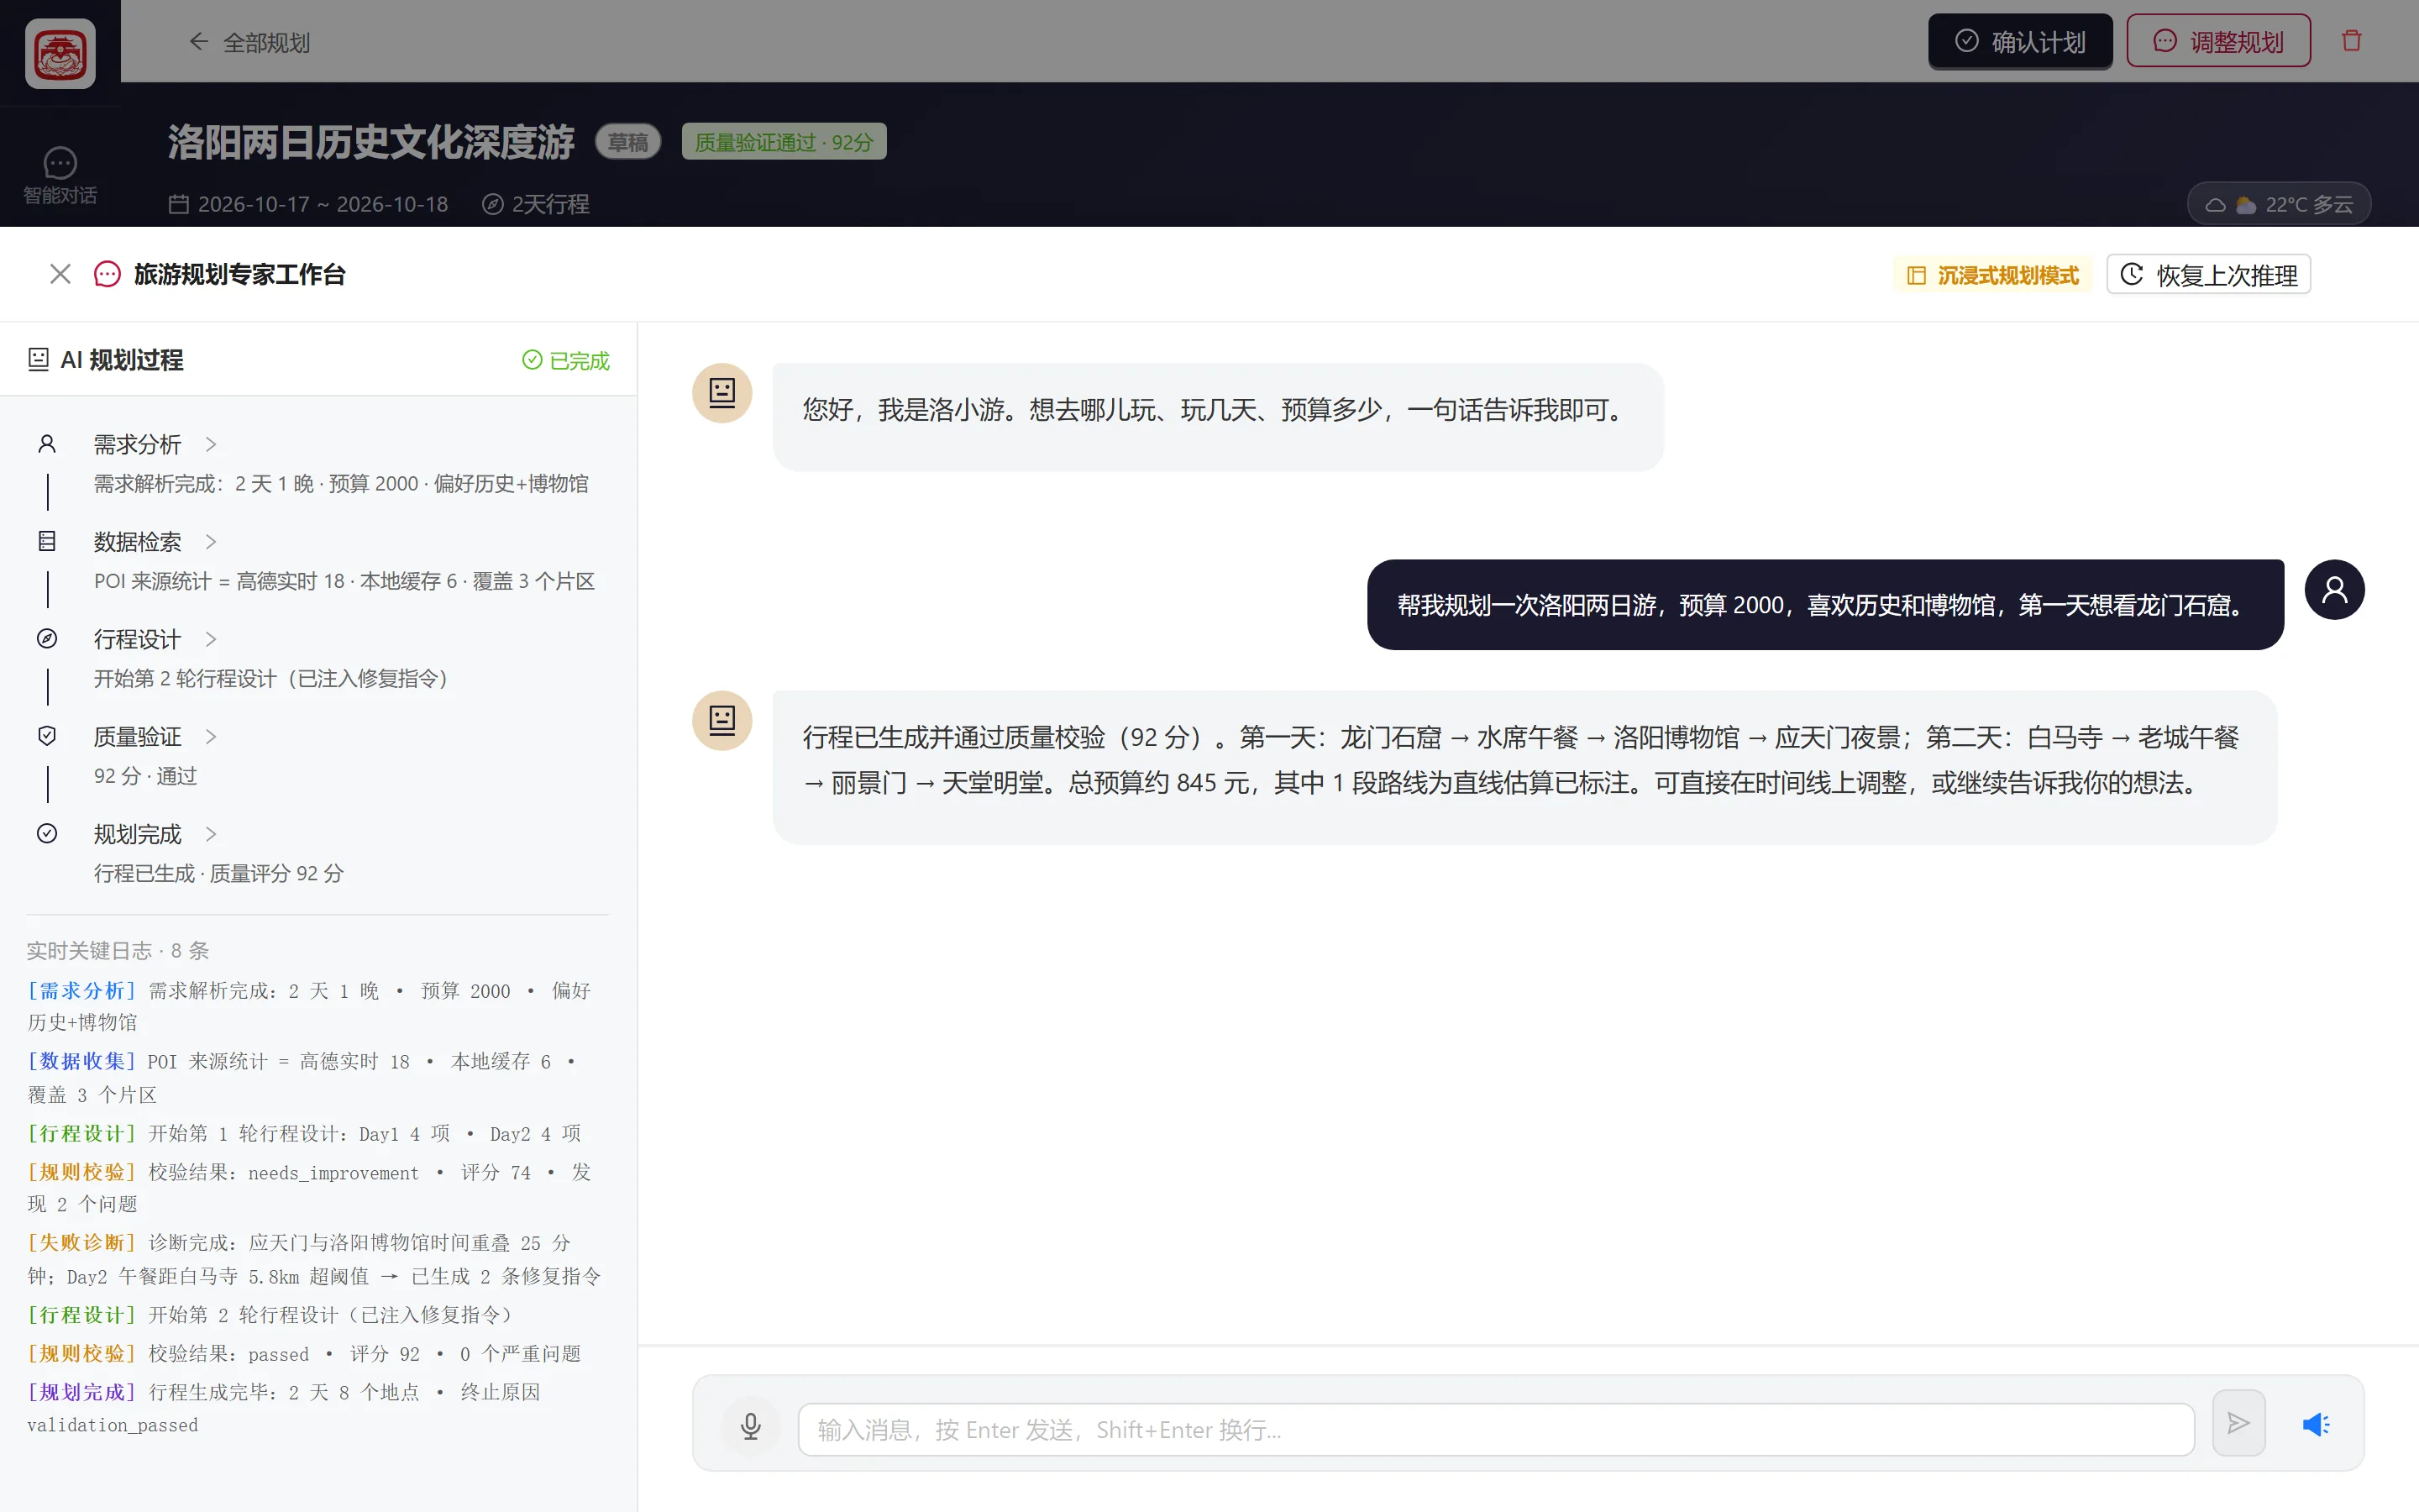This screenshot has width=2419, height=1512.
Task: Click the 已完成 status indicator
Action: click(x=566, y=360)
